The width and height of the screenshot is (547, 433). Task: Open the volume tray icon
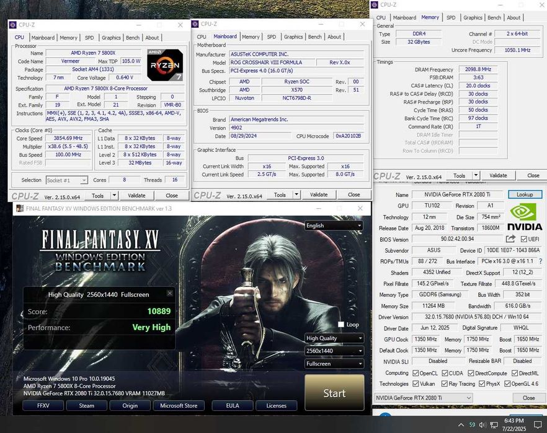(483, 425)
